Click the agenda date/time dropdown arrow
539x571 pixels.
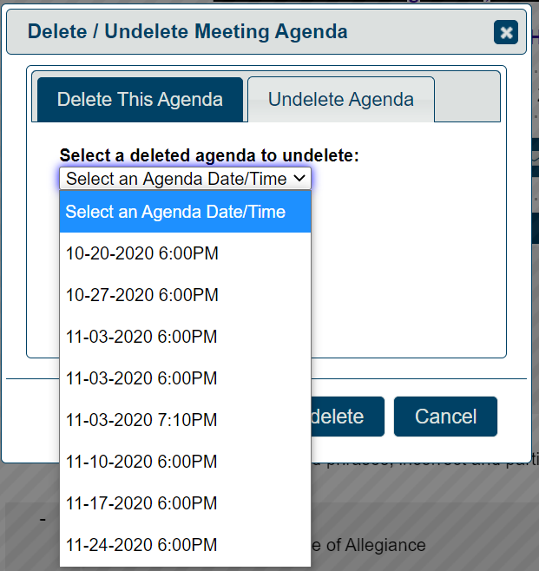tap(299, 178)
